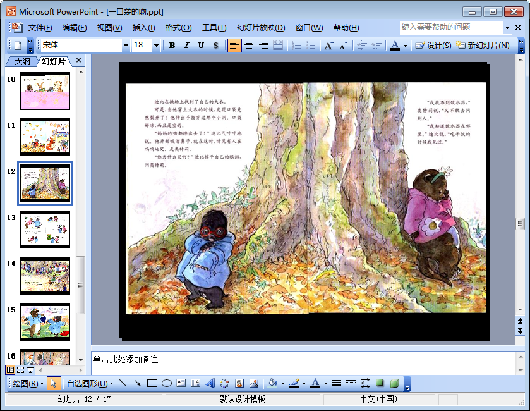The width and height of the screenshot is (530, 411).
Task: Toggle Align Right
Action: tap(263, 46)
